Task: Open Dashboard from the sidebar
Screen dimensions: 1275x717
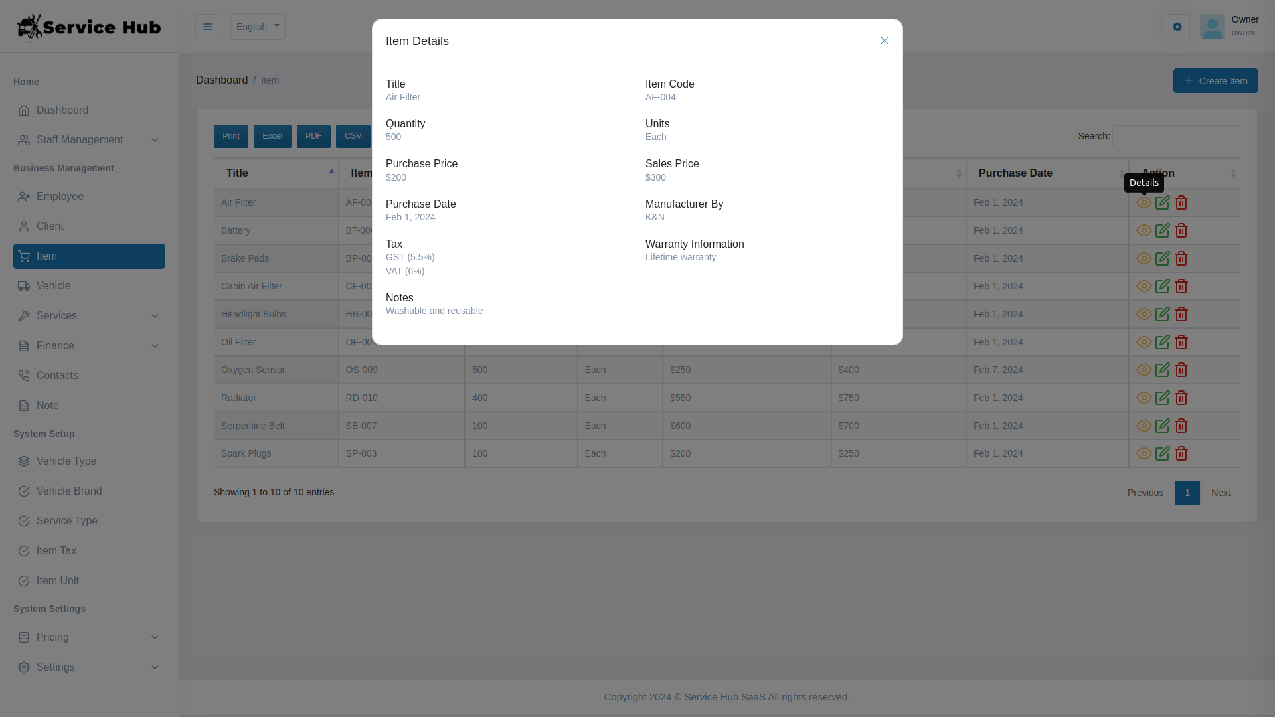Action: click(x=62, y=110)
